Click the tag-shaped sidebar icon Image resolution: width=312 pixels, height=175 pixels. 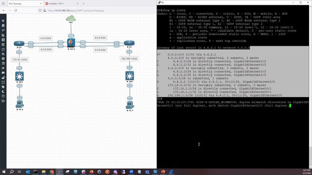click(3, 87)
